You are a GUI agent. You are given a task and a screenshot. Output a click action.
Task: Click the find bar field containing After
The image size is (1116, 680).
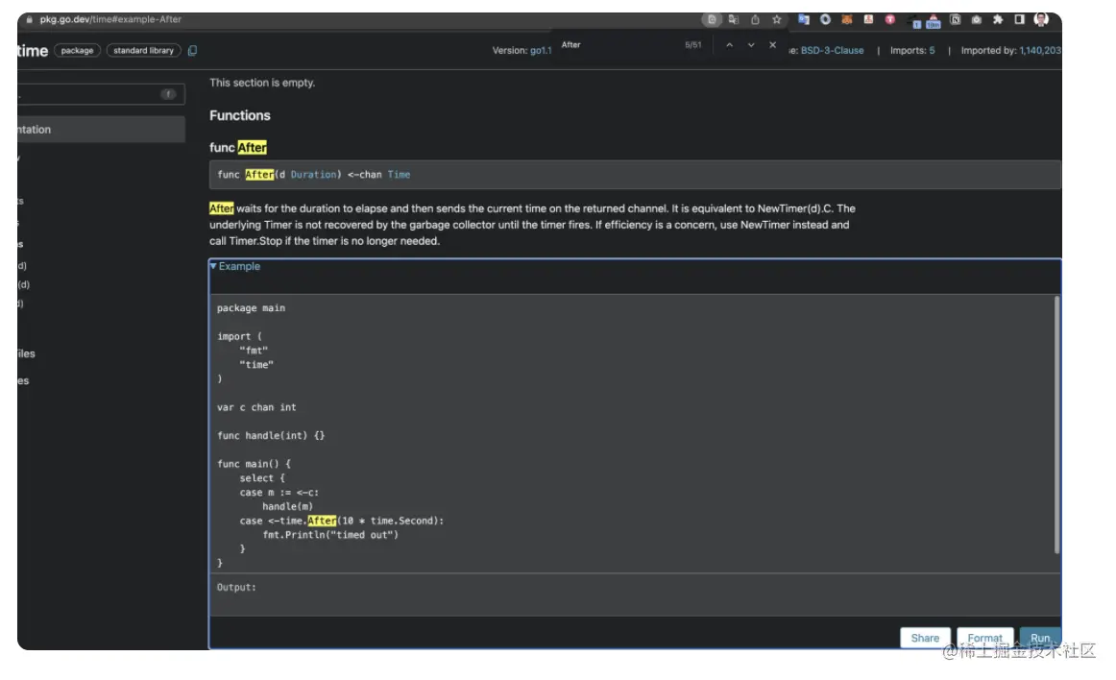tap(617, 45)
